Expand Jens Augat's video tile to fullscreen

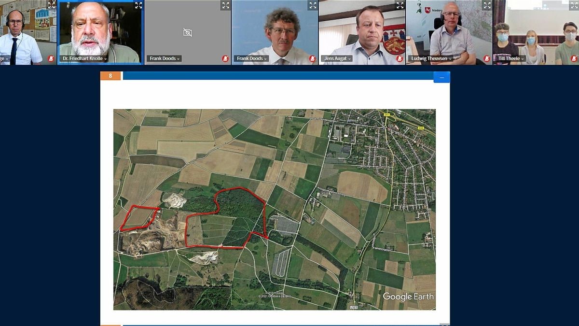[400, 5]
